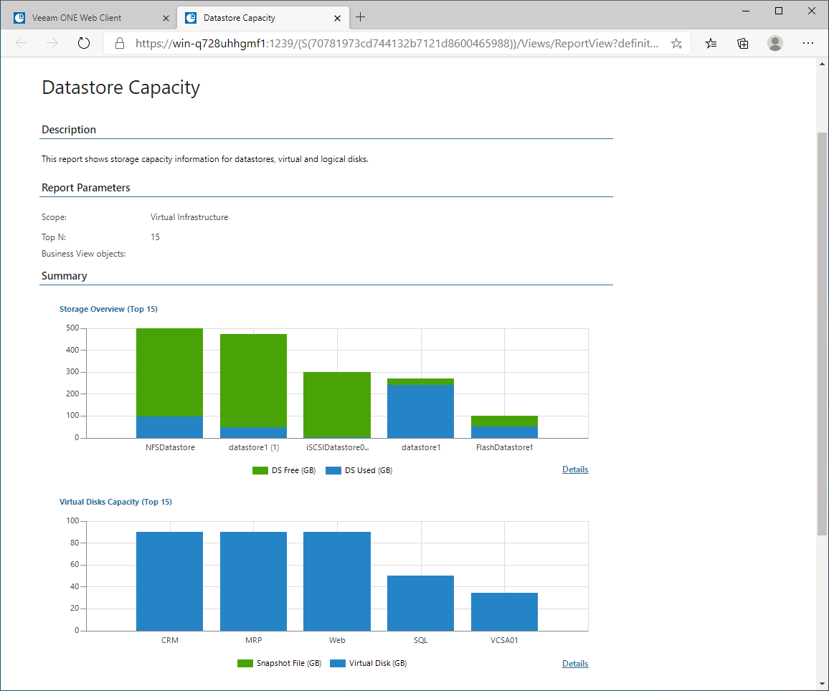
Task: Open browser Settings and more menu
Action: (808, 43)
